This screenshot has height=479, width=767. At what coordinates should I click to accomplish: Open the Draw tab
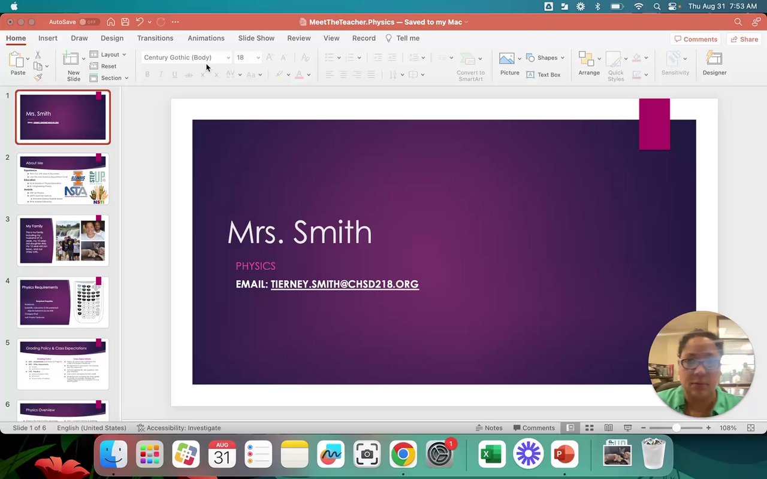click(79, 38)
